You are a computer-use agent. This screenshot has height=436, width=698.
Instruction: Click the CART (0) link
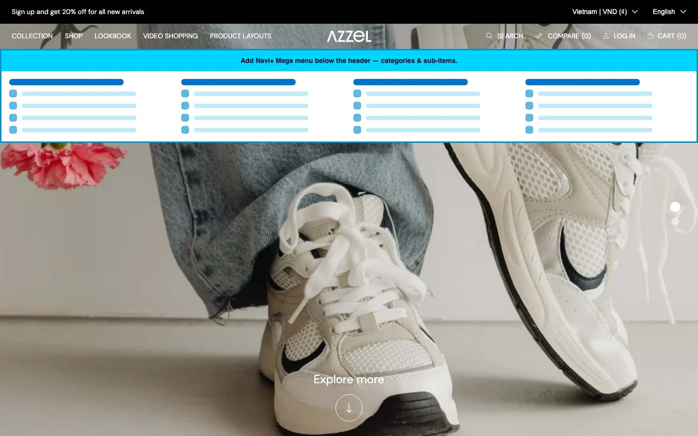(x=672, y=36)
